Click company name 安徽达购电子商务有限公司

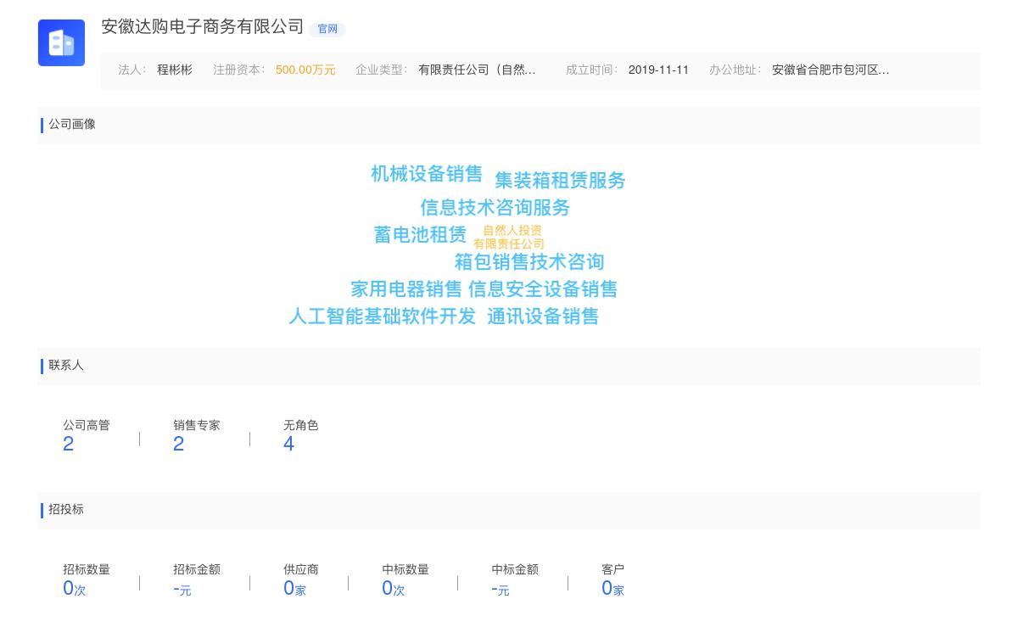point(203,26)
